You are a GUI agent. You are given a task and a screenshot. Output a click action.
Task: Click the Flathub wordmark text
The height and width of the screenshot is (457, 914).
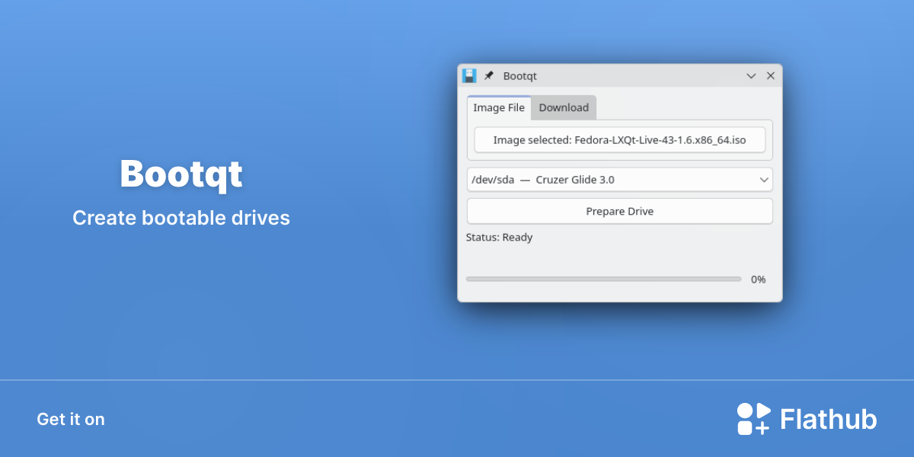[829, 419]
